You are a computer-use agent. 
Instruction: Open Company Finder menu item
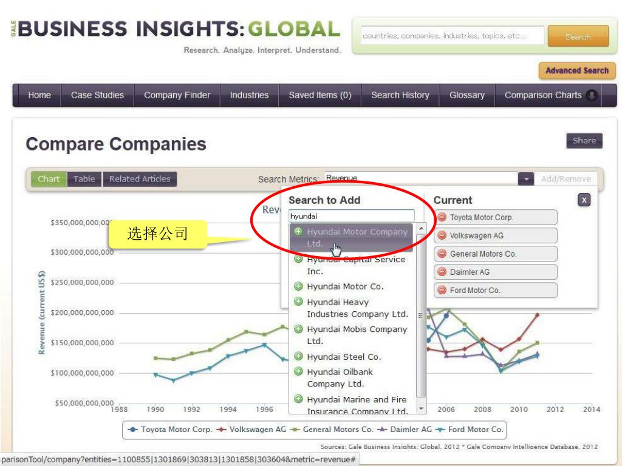pos(177,95)
